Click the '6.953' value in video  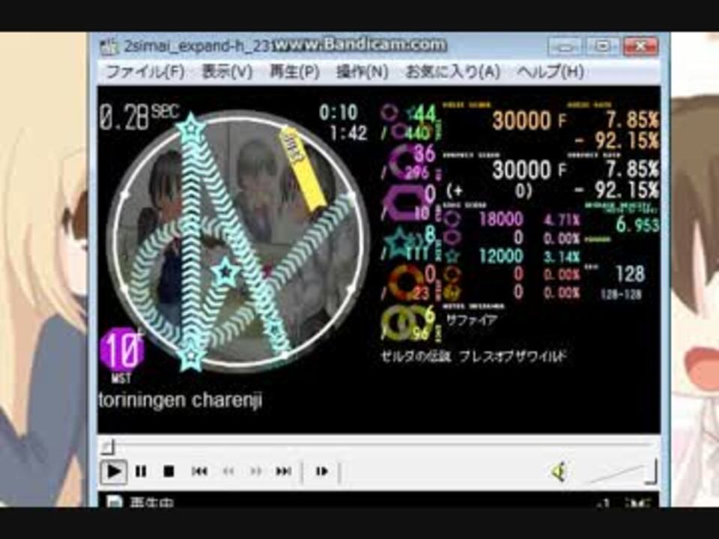[637, 225]
